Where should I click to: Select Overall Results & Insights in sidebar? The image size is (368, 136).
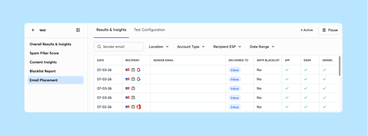point(51,44)
